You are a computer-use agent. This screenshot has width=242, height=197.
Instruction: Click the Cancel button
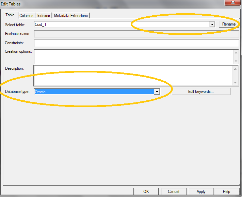coord(174,192)
